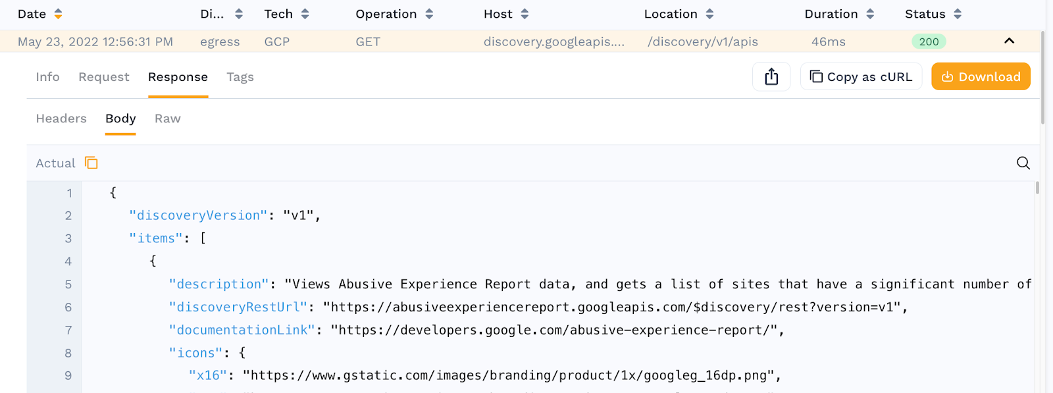Click Copy as cURL button
The width and height of the screenshot is (1053, 393).
coord(861,77)
